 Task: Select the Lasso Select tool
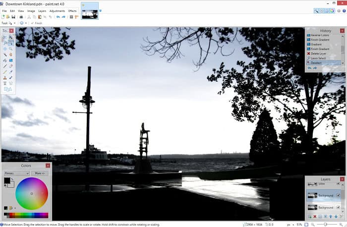[5, 43]
